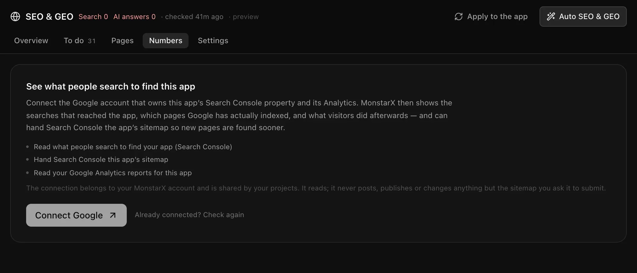
Task: Click the Search 0 indicator
Action: tap(93, 17)
